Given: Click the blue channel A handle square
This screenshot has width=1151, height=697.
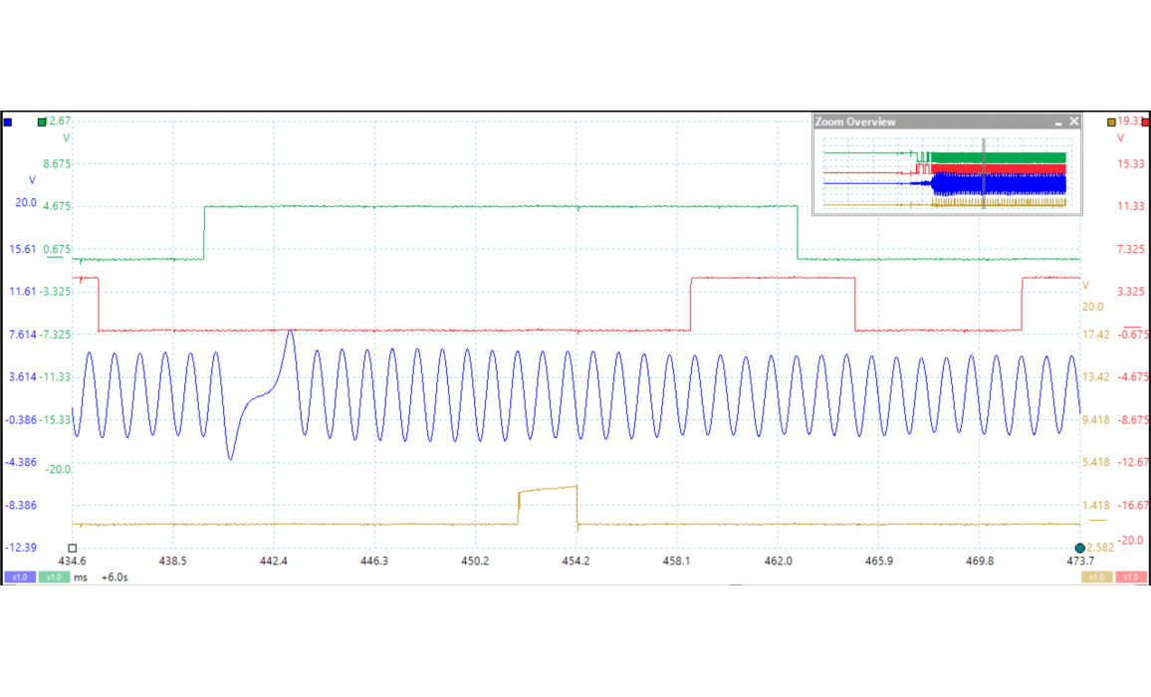Looking at the screenshot, I should [8, 122].
